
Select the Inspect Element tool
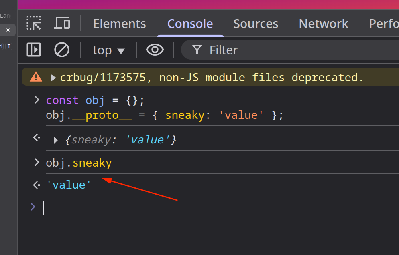coord(34,24)
